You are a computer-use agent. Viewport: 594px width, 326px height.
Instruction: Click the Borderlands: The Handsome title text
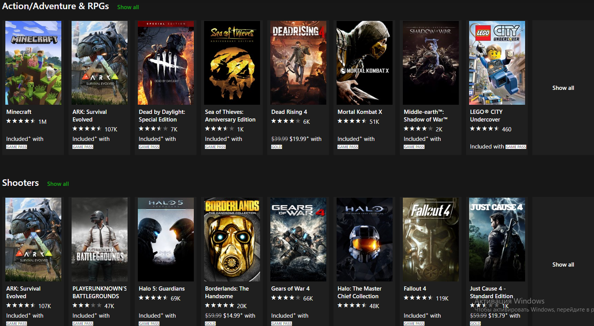coord(227,292)
